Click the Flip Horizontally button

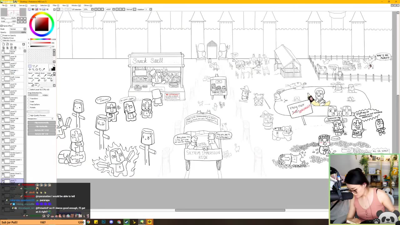[x=42, y=123]
